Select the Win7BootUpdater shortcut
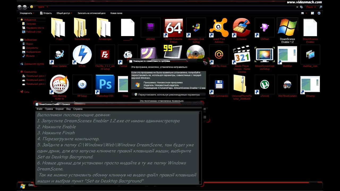This screenshot has height=191, width=340. pos(287,85)
